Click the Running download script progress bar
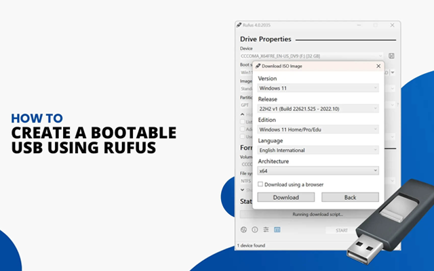This screenshot has width=434, height=271. [317, 214]
